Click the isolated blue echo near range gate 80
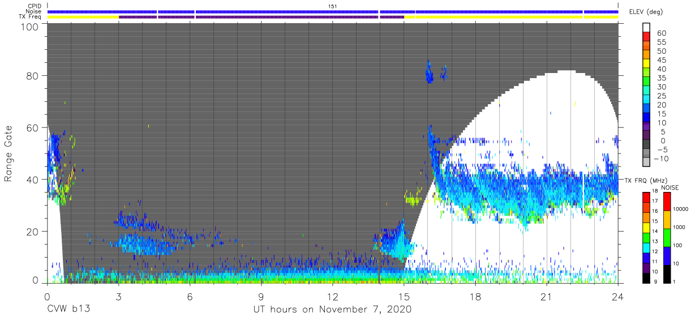Screen dimensions: 695x321 (429, 72)
